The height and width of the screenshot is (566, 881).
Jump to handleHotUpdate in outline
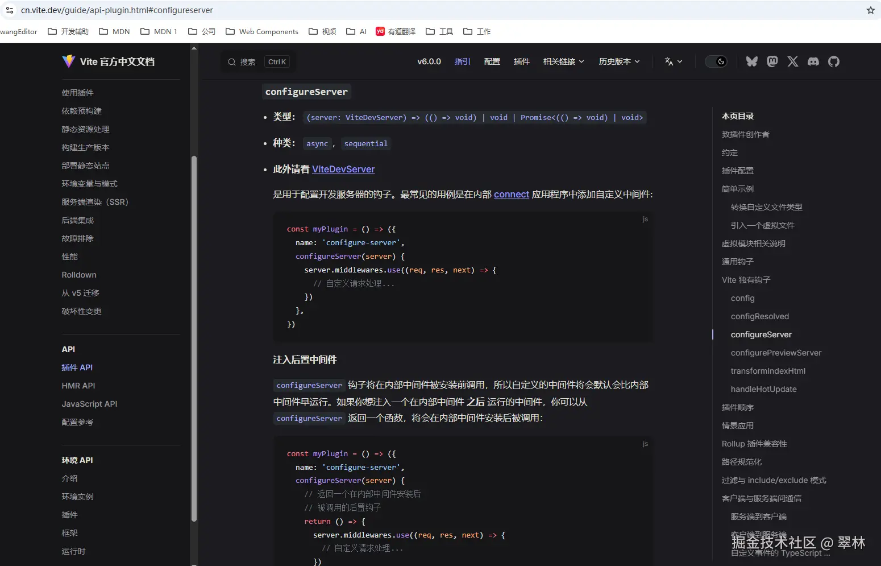[764, 389]
